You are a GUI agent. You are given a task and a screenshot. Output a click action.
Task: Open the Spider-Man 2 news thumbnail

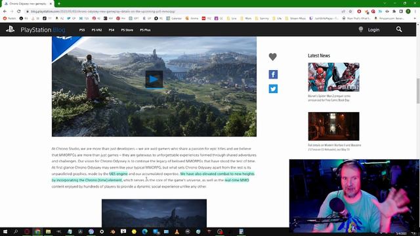click(x=333, y=77)
